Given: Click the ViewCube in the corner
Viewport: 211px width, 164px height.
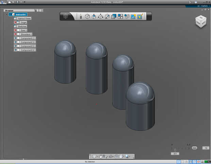Looking at the screenshot, I should tap(200, 21).
